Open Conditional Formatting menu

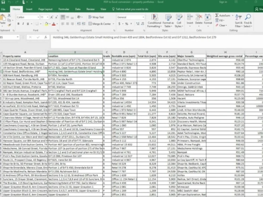(154, 21)
